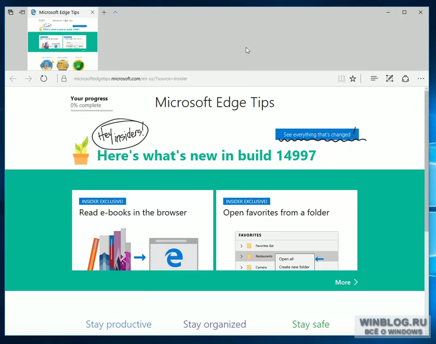This screenshot has height=344, width=436.
Task: Click the lock security icon
Action: 64,79
